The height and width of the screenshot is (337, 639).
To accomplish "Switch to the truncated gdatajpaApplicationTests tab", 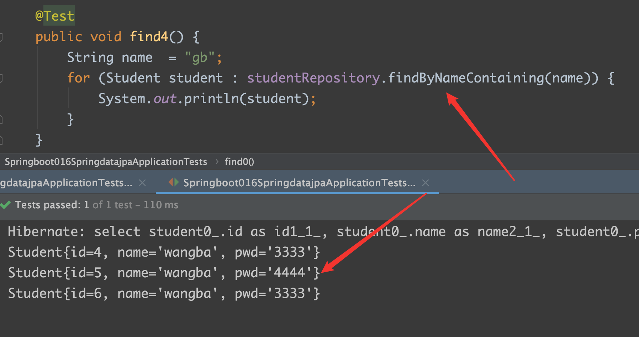I will (66, 183).
